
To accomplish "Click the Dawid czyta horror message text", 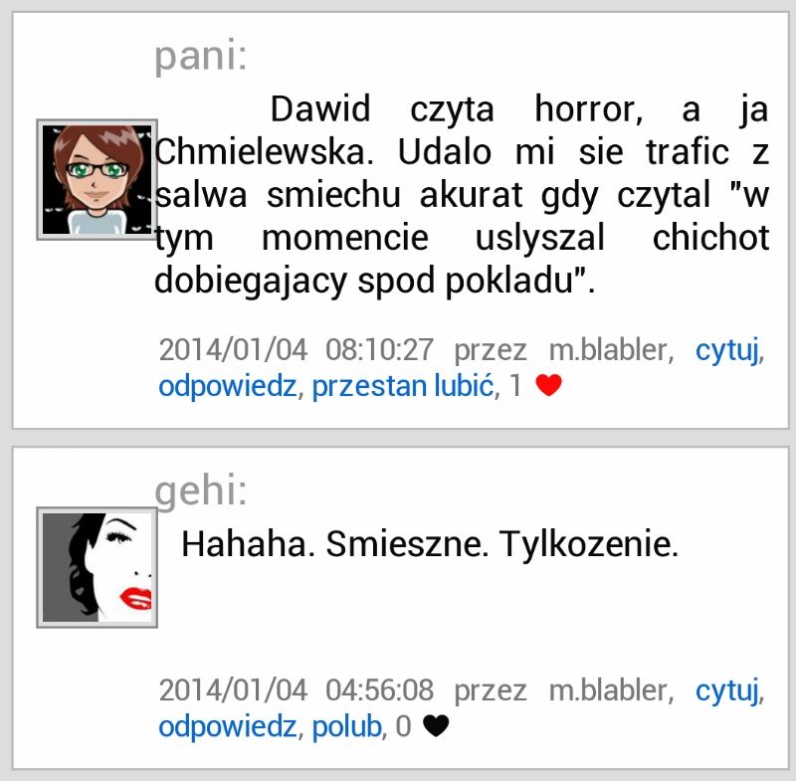I will click(462, 195).
